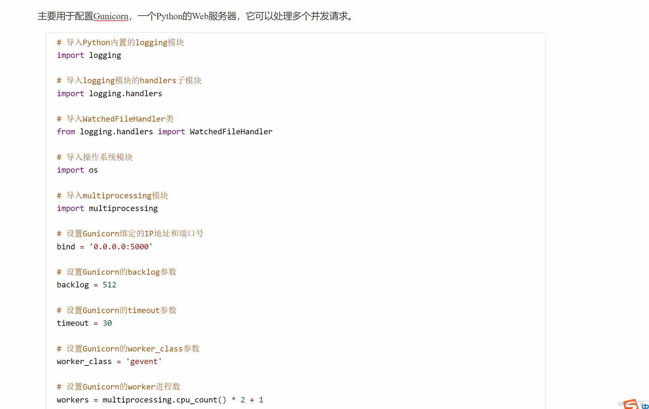Click the comment '# 设置Gunicorn的timeout参数'
This screenshot has height=409, width=649.
117,310
